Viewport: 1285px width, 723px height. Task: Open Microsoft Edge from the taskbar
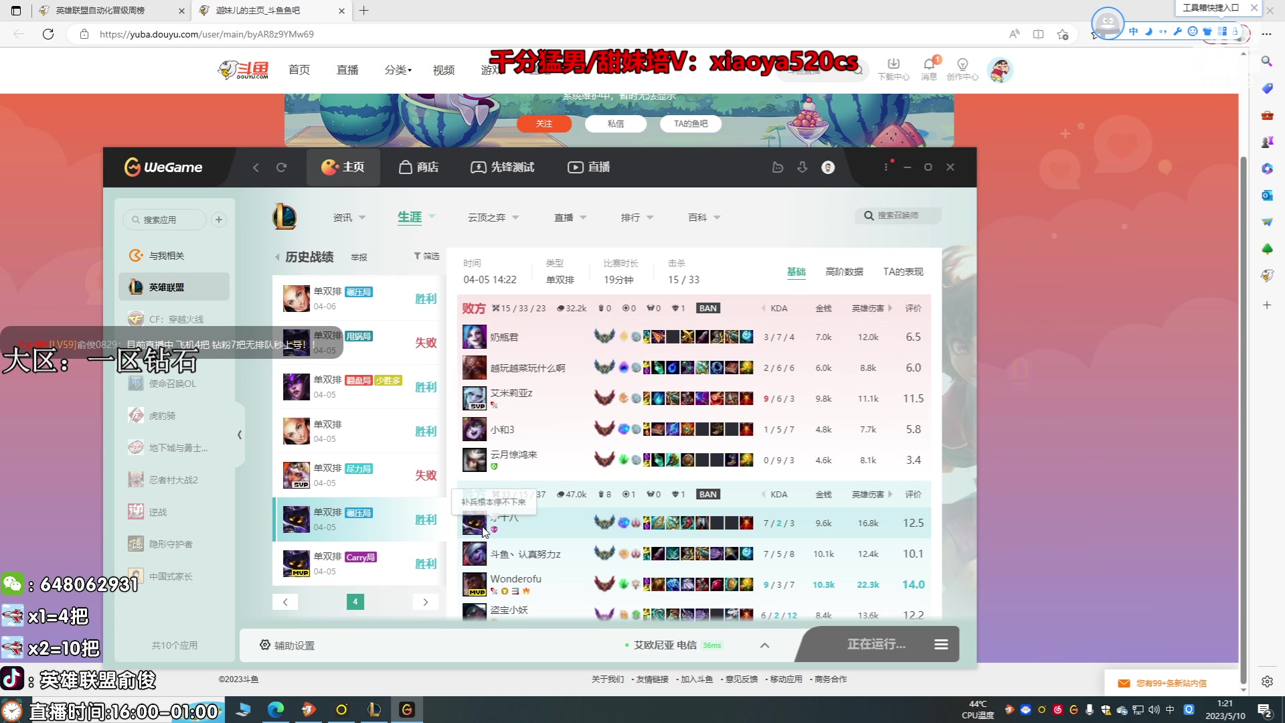(x=276, y=710)
